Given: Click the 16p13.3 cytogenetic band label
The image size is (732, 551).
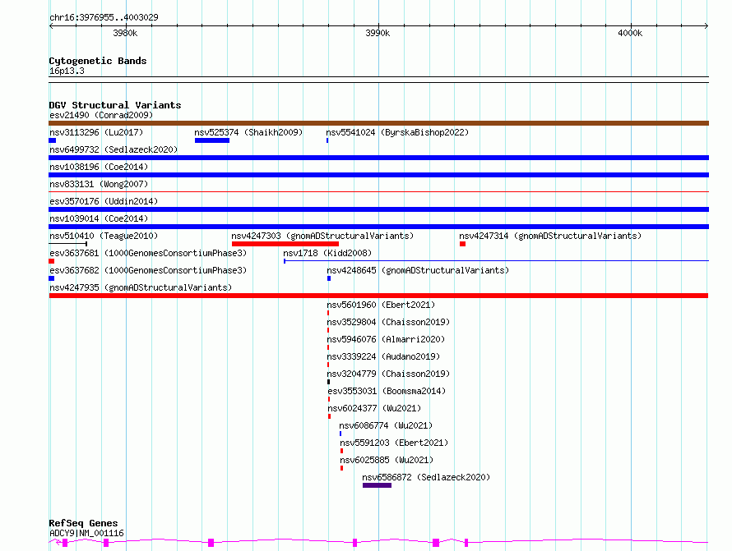Looking at the screenshot, I should [x=67, y=71].
